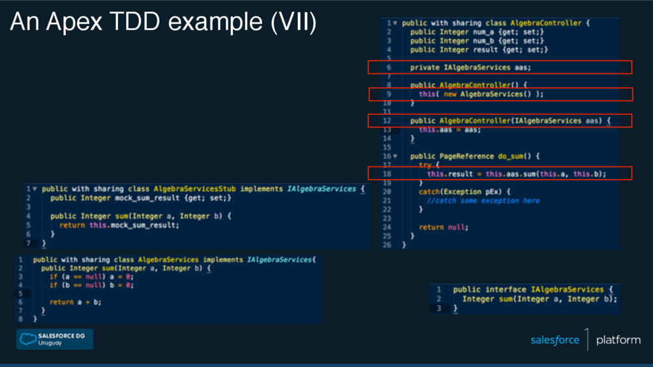Click the line 'this.aas = aas;'

(x=450, y=130)
